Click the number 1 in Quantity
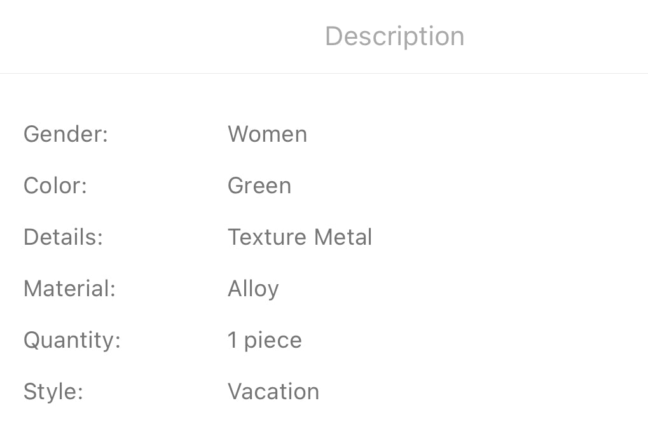Screen dimensions: 648x431 [x=232, y=340]
